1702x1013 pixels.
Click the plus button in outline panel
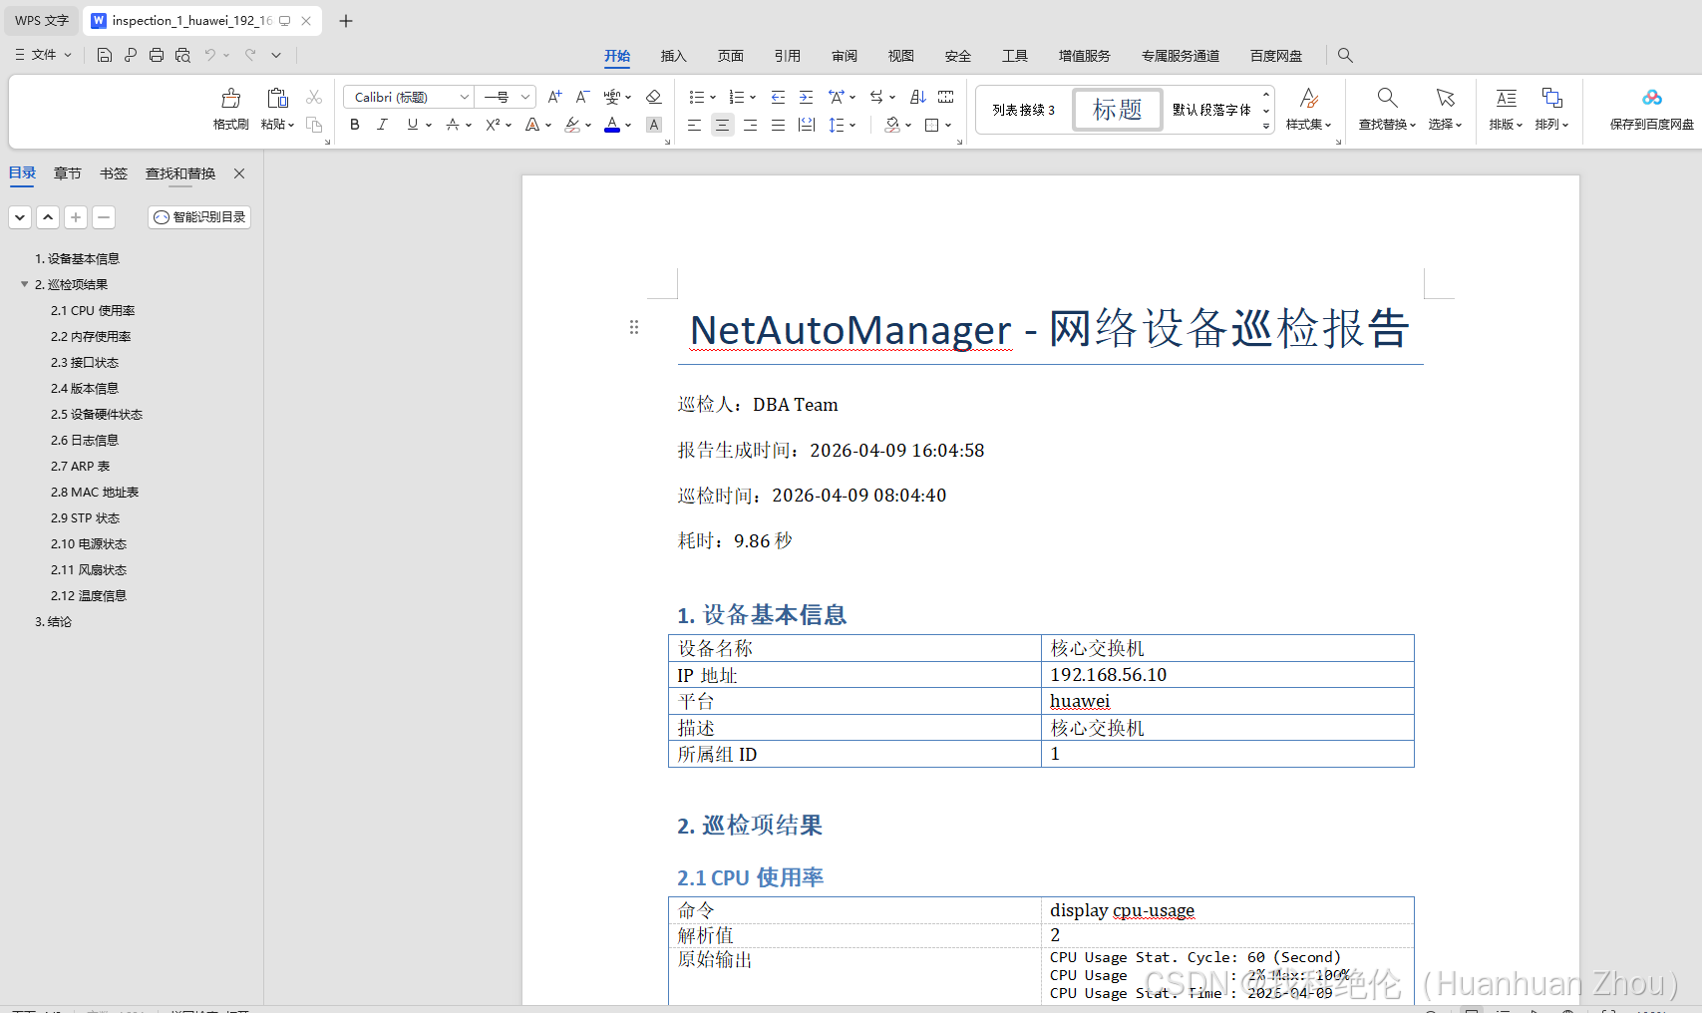click(x=76, y=217)
